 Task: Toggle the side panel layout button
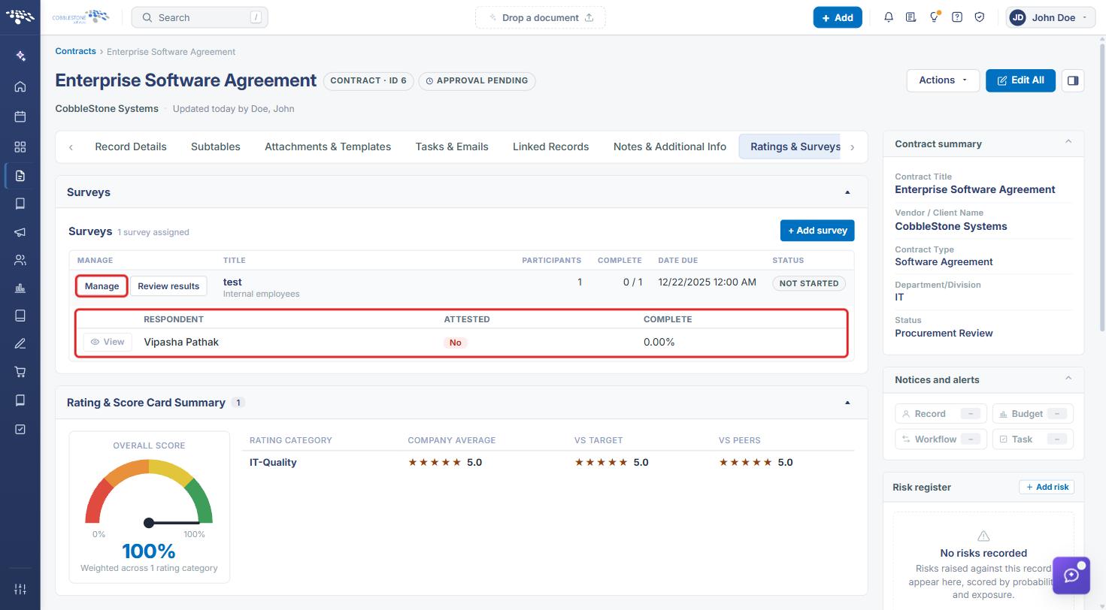(x=1073, y=80)
